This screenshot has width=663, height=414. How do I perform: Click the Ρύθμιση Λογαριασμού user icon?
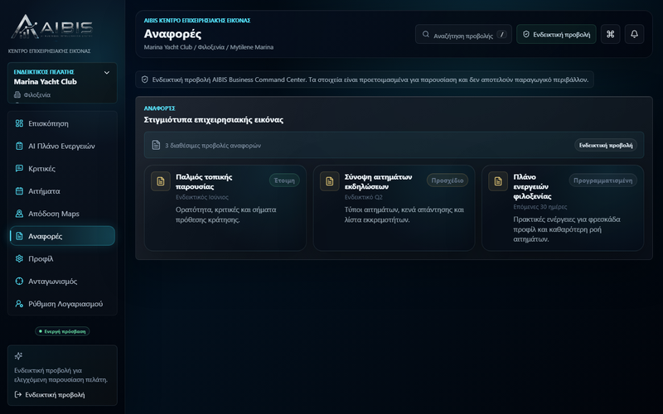point(19,304)
